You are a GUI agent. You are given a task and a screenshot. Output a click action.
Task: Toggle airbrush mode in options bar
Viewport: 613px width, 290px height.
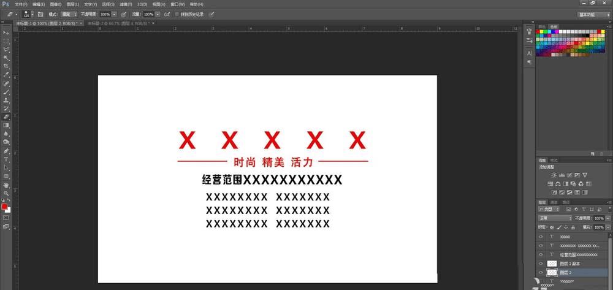[x=167, y=14]
